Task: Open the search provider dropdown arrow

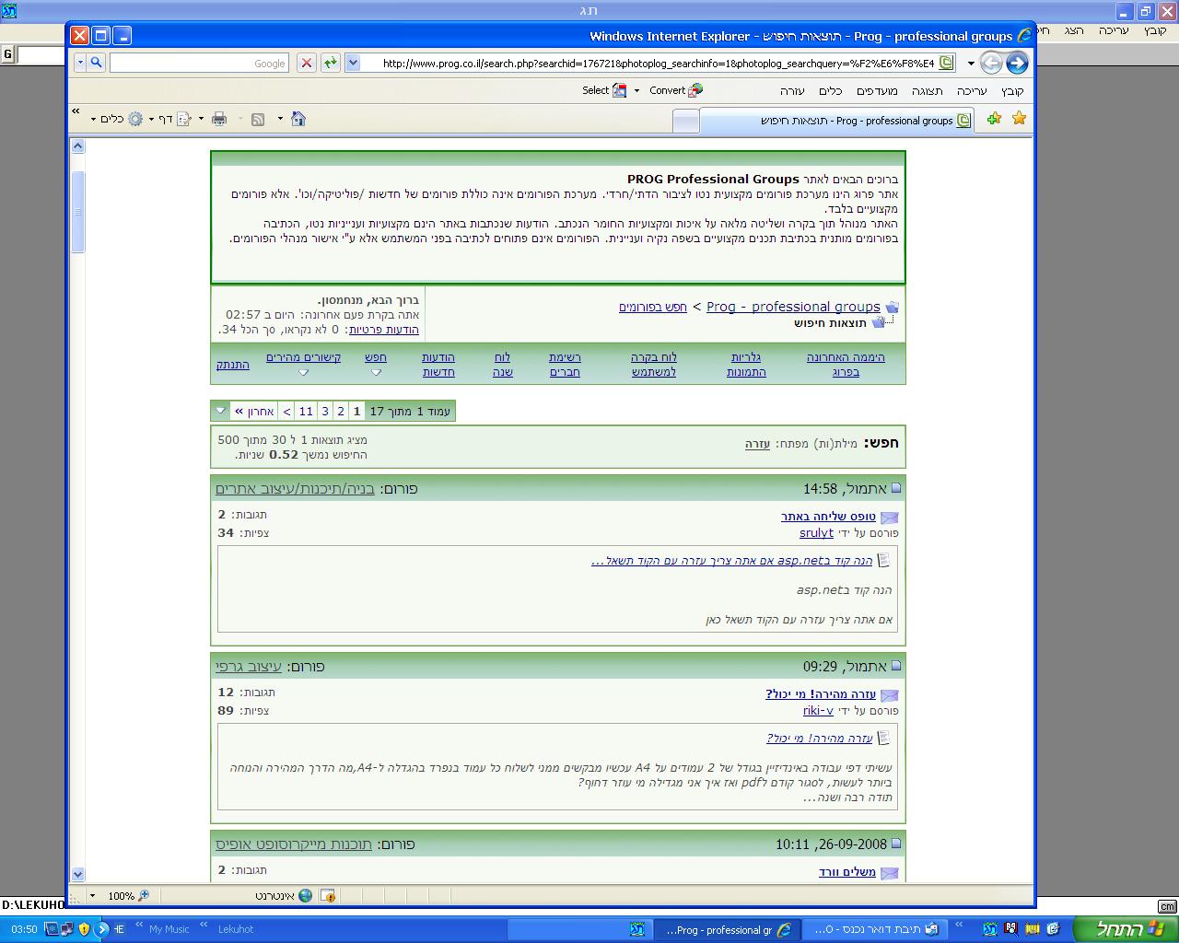Action: pyautogui.click(x=80, y=63)
